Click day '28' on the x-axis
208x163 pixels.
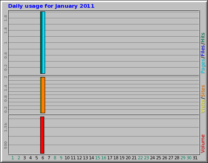(x=177, y=158)
